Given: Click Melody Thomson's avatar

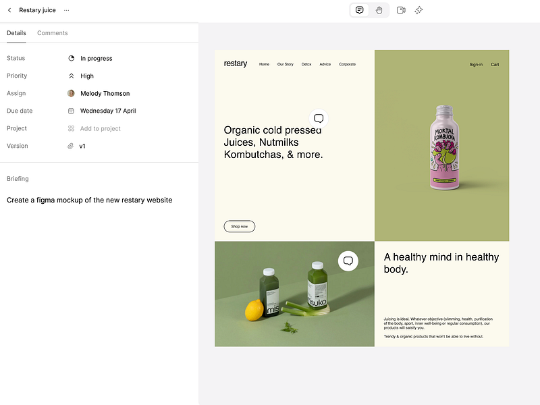Looking at the screenshot, I should (71, 93).
